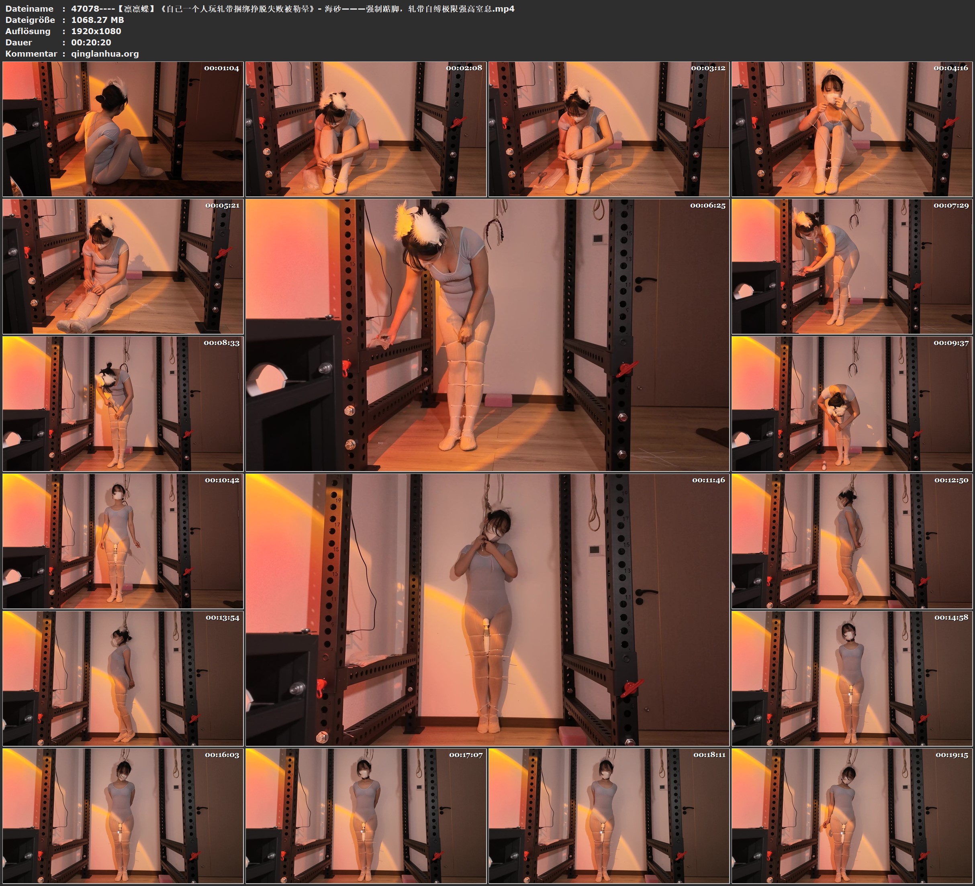
Task: Open the 00:07:29 thumbnail
Action: (852, 266)
